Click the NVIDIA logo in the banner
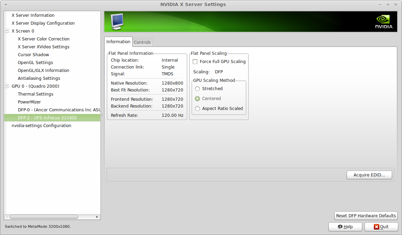Screen dimensions: 402x235 point(384,22)
